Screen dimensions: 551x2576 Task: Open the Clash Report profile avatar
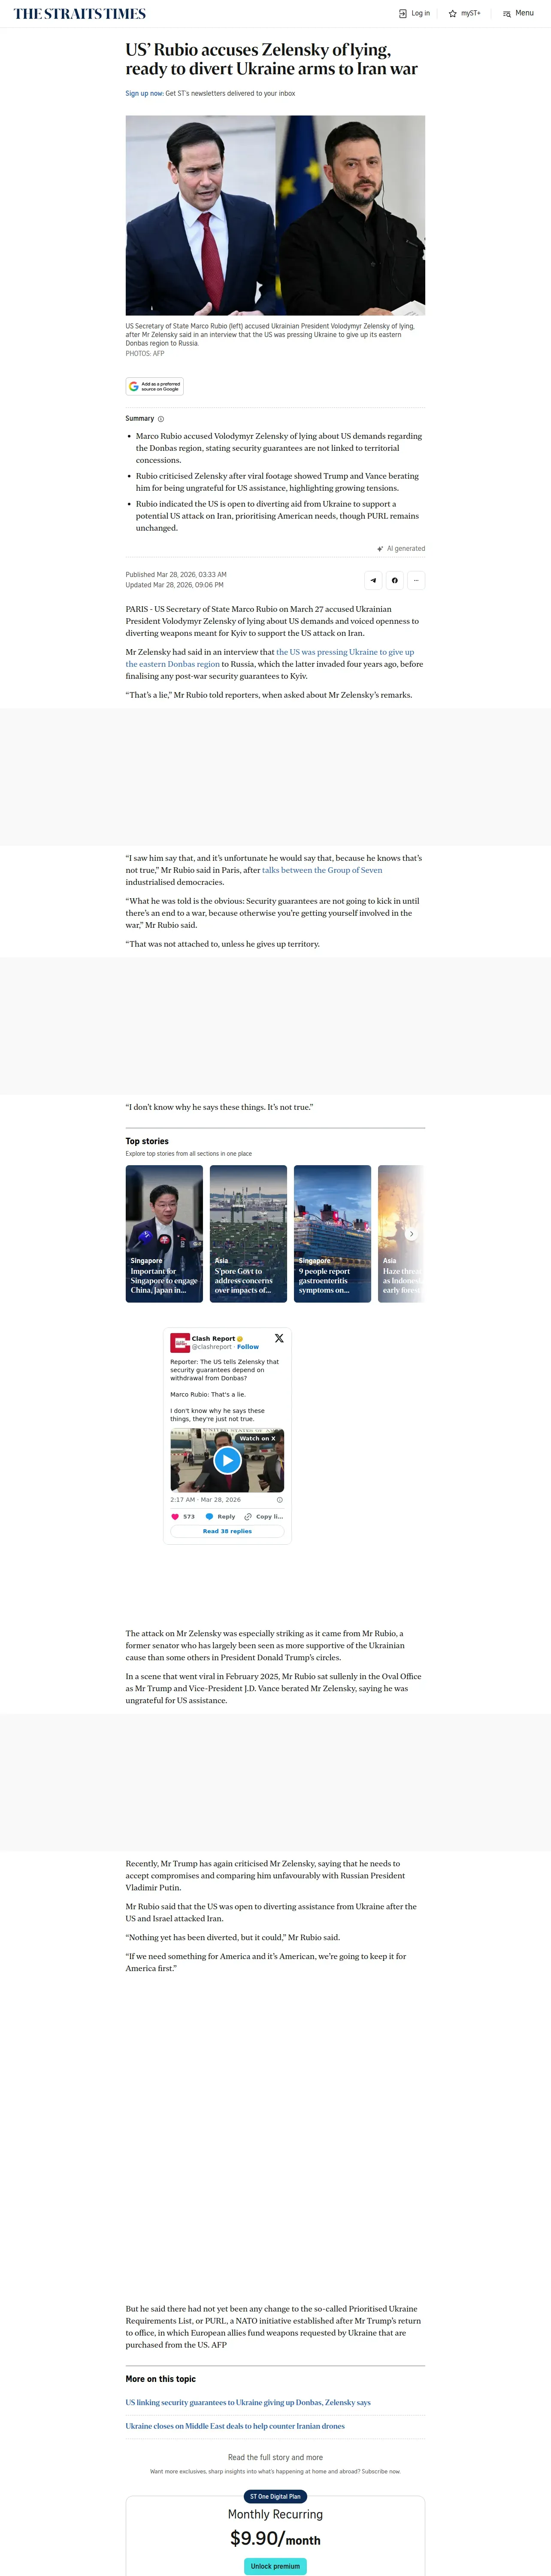point(180,1342)
